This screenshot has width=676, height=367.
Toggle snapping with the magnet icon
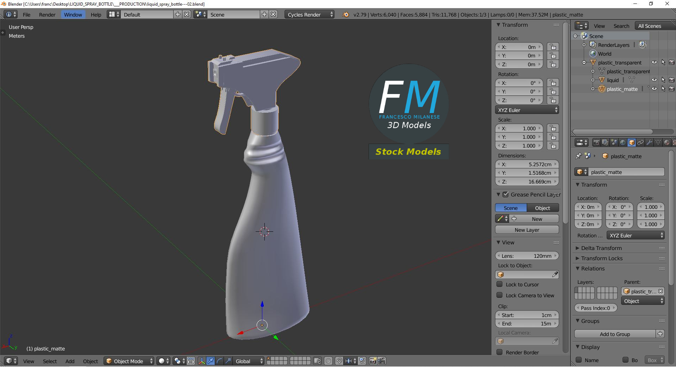(339, 361)
